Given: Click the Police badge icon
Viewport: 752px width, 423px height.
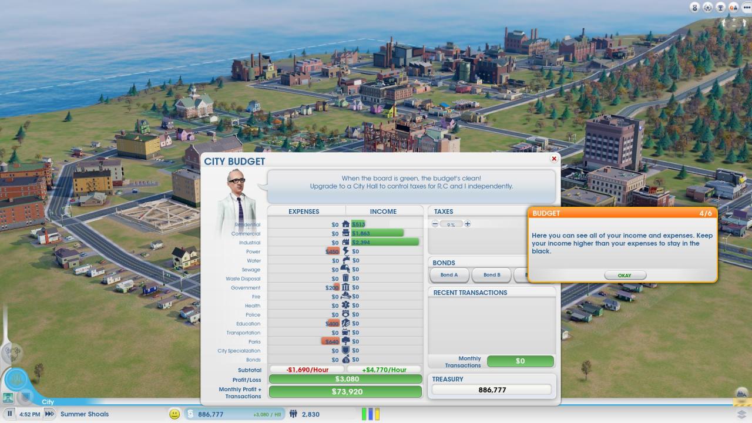Looking at the screenshot, I should click(x=345, y=314).
